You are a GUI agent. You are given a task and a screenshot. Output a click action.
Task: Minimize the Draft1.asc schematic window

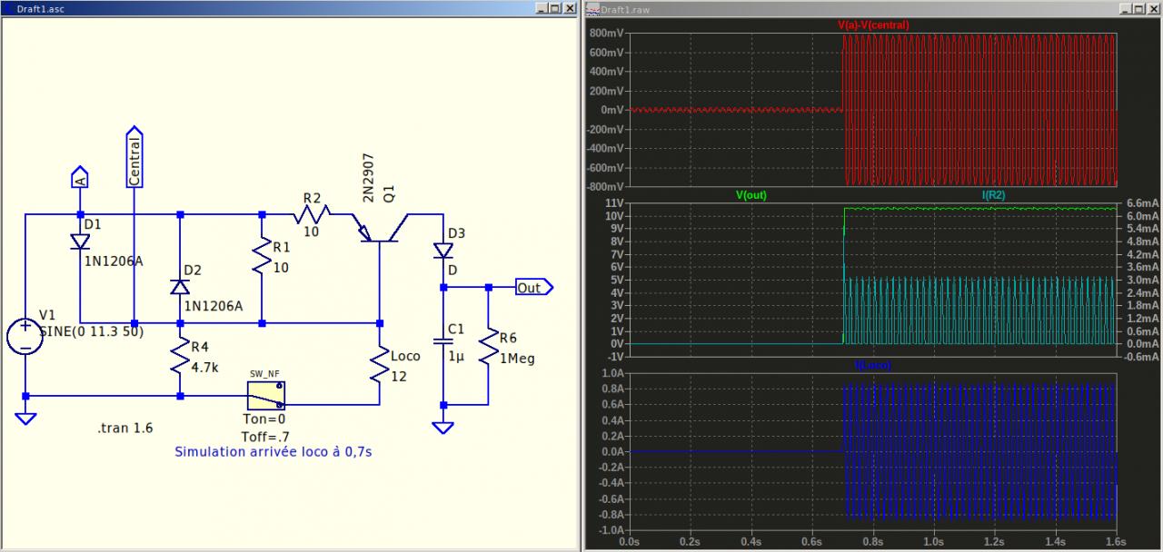542,7
